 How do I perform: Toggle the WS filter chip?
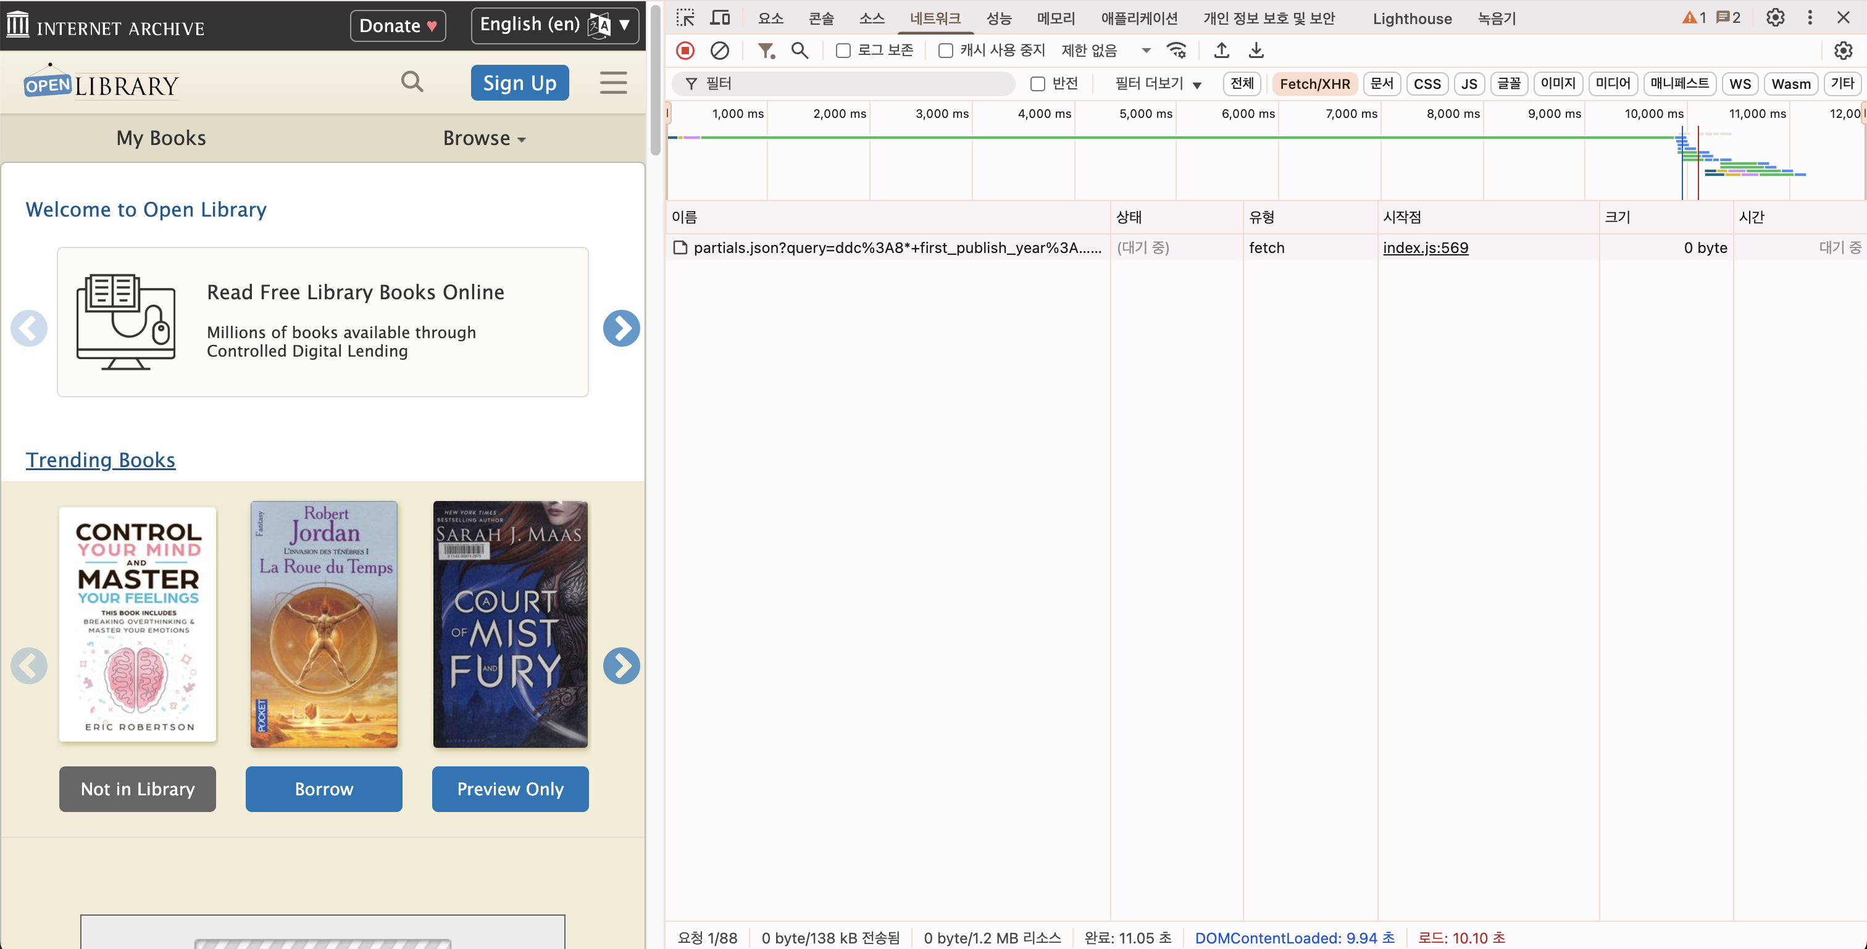coord(1739,84)
